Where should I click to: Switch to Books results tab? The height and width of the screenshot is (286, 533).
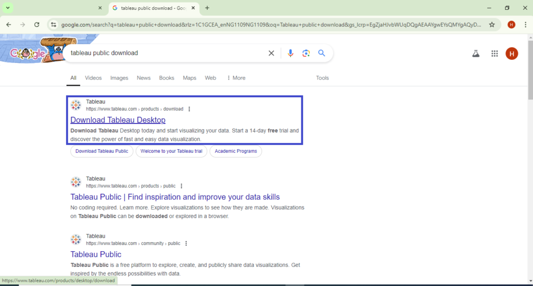pyautogui.click(x=167, y=78)
